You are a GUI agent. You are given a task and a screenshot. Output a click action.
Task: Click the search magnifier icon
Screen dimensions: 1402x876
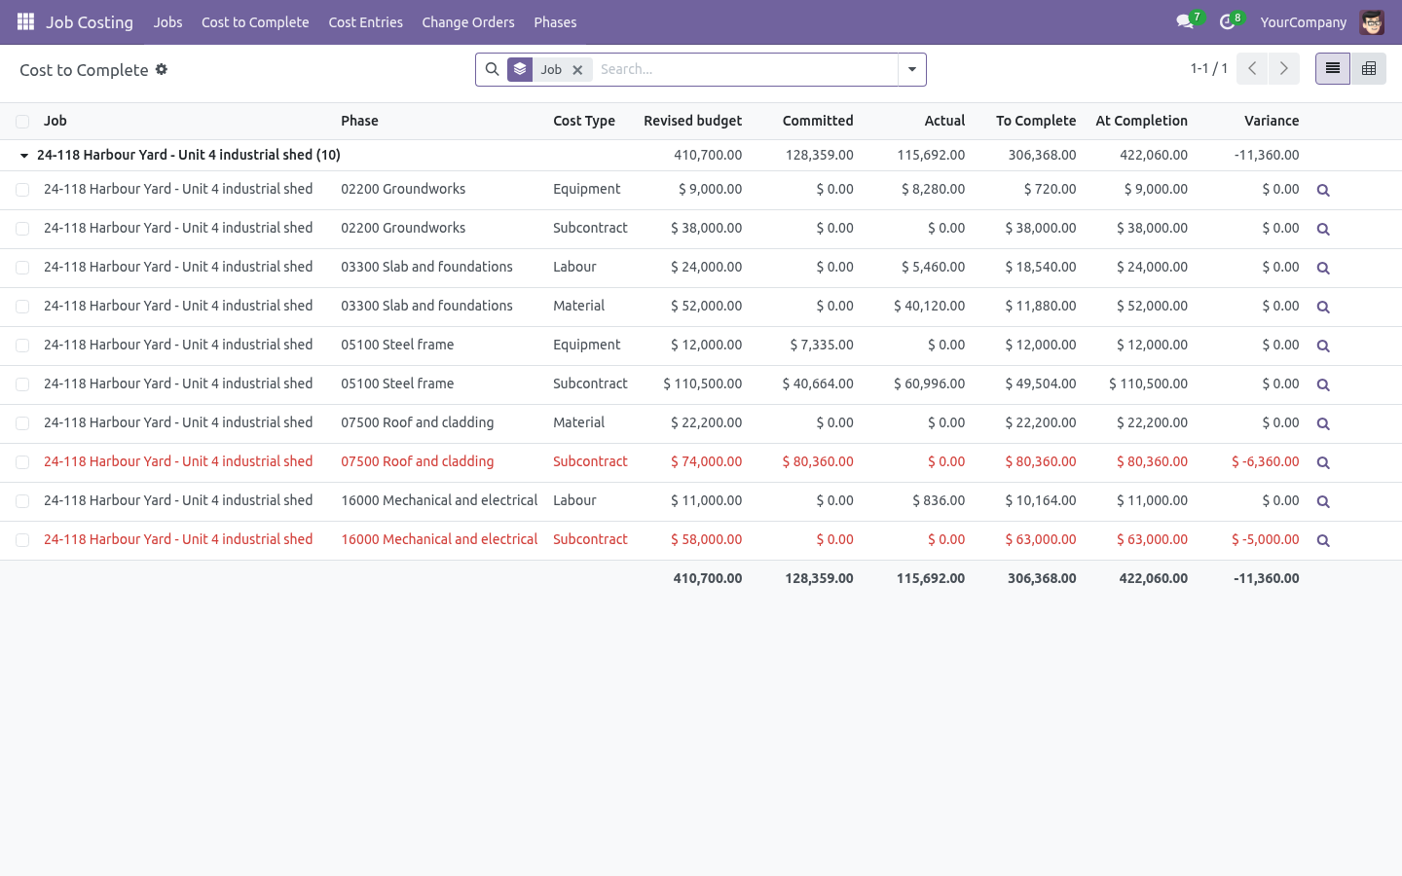tap(493, 69)
